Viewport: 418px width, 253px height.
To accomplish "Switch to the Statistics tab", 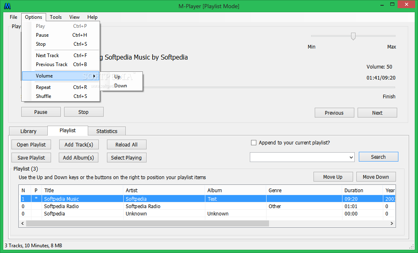I will point(107,131).
